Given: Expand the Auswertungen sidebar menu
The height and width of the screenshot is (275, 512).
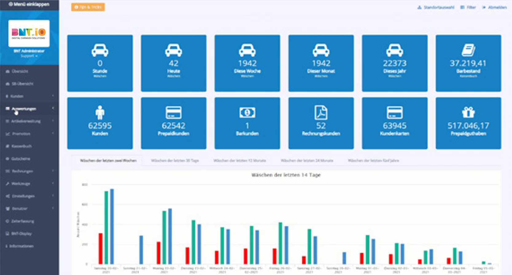Looking at the screenshot, I should coord(29,109).
